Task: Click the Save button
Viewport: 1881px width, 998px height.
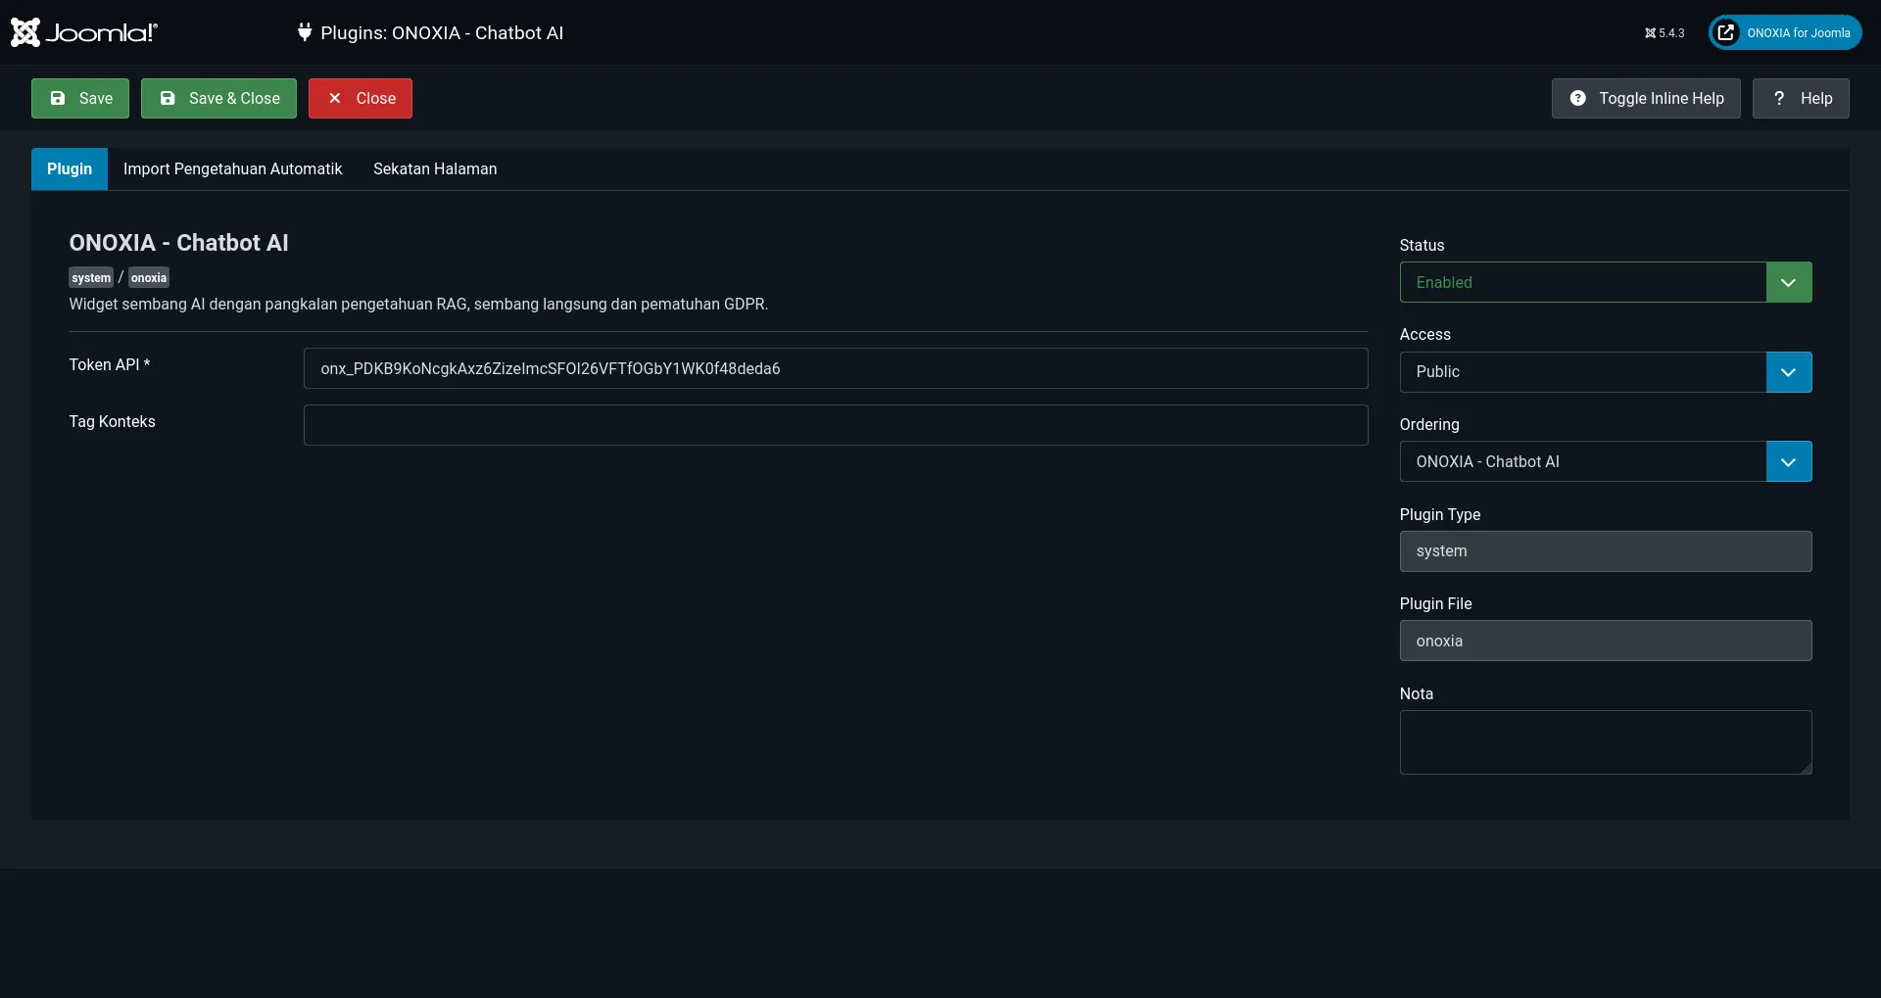Action: [x=80, y=98]
